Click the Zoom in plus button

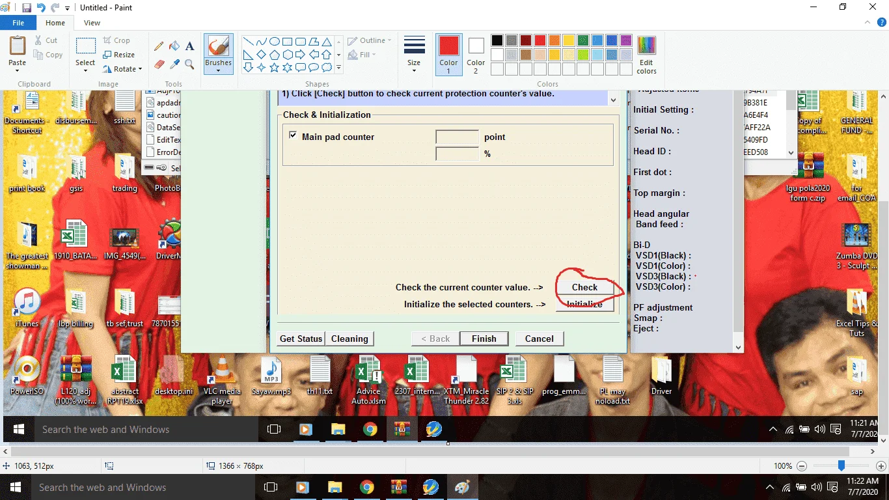[x=881, y=466]
